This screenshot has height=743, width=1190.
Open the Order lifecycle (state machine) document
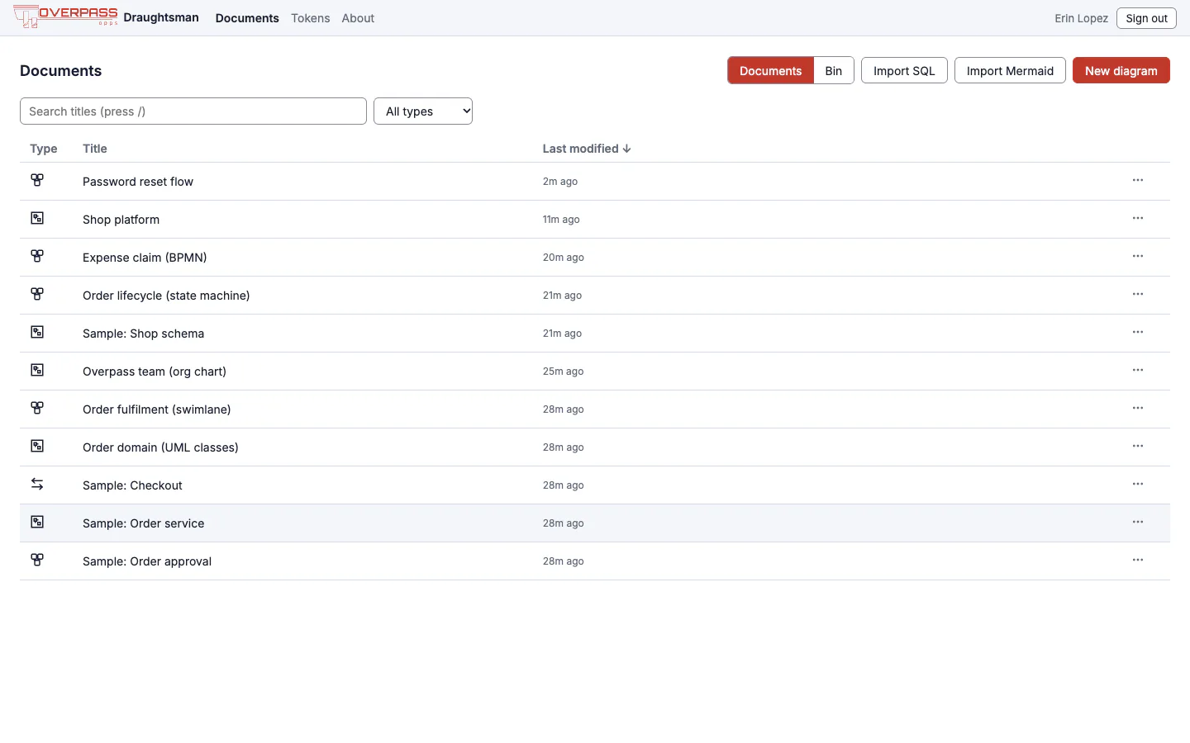(x=166, y=296)
